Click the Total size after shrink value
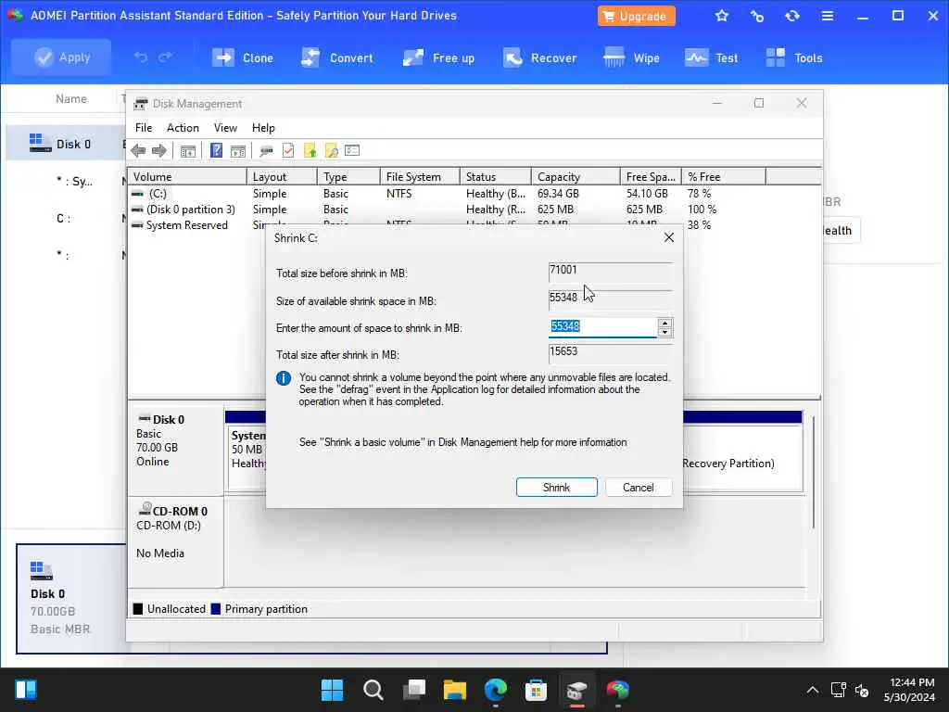 click(610, 353)
